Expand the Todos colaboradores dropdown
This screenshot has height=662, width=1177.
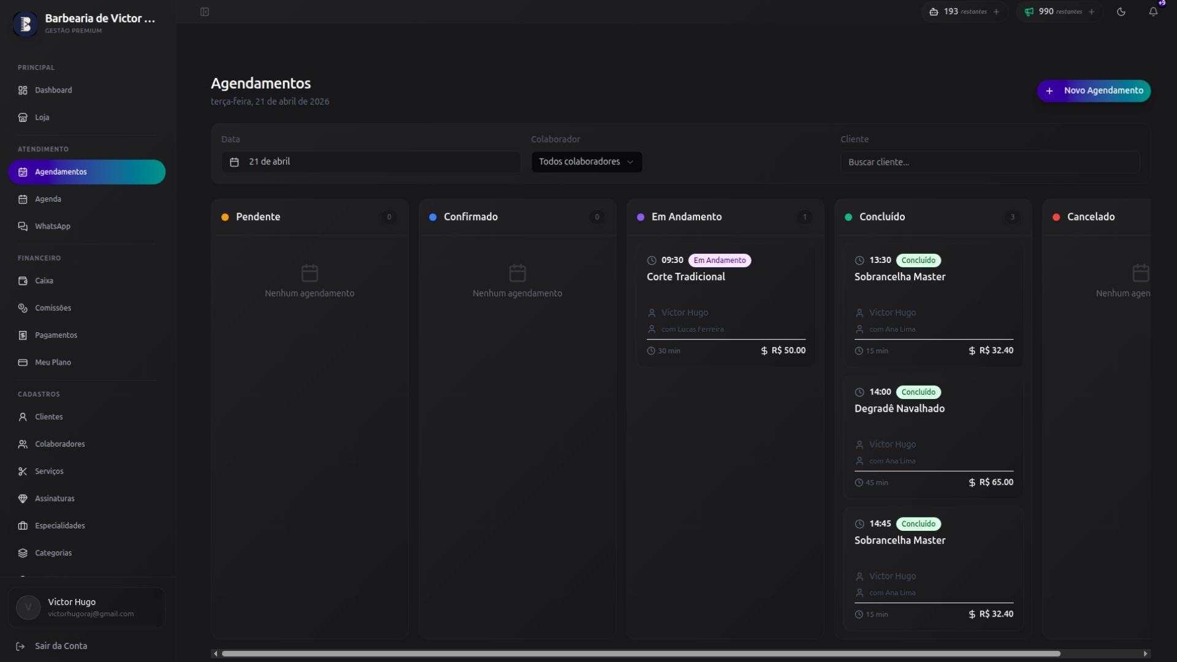(x=587, y=162)
